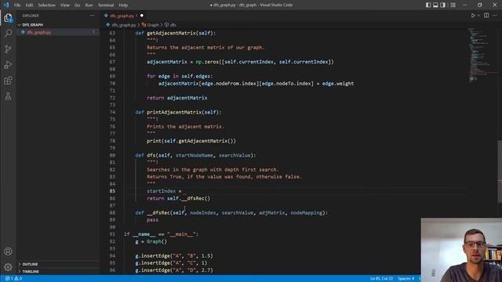This screenshot has height=282, width=502.
Task: Click the Python file icon on the editor tab
Action: 106,16
